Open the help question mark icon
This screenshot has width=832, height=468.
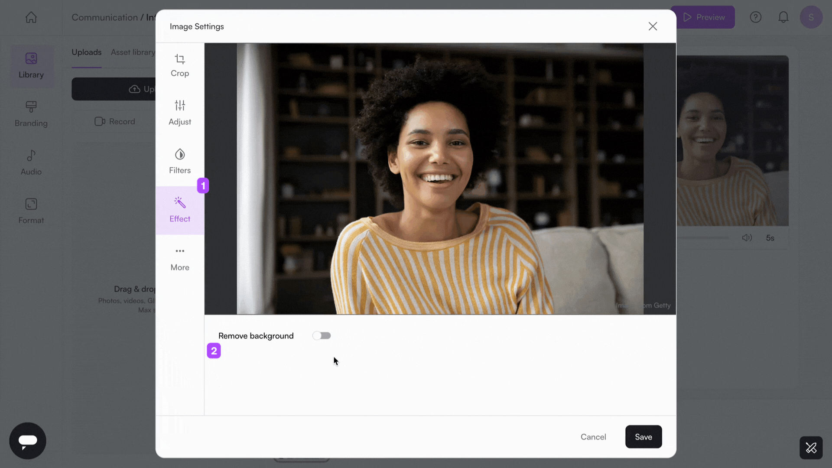click(x=756, y=17)
